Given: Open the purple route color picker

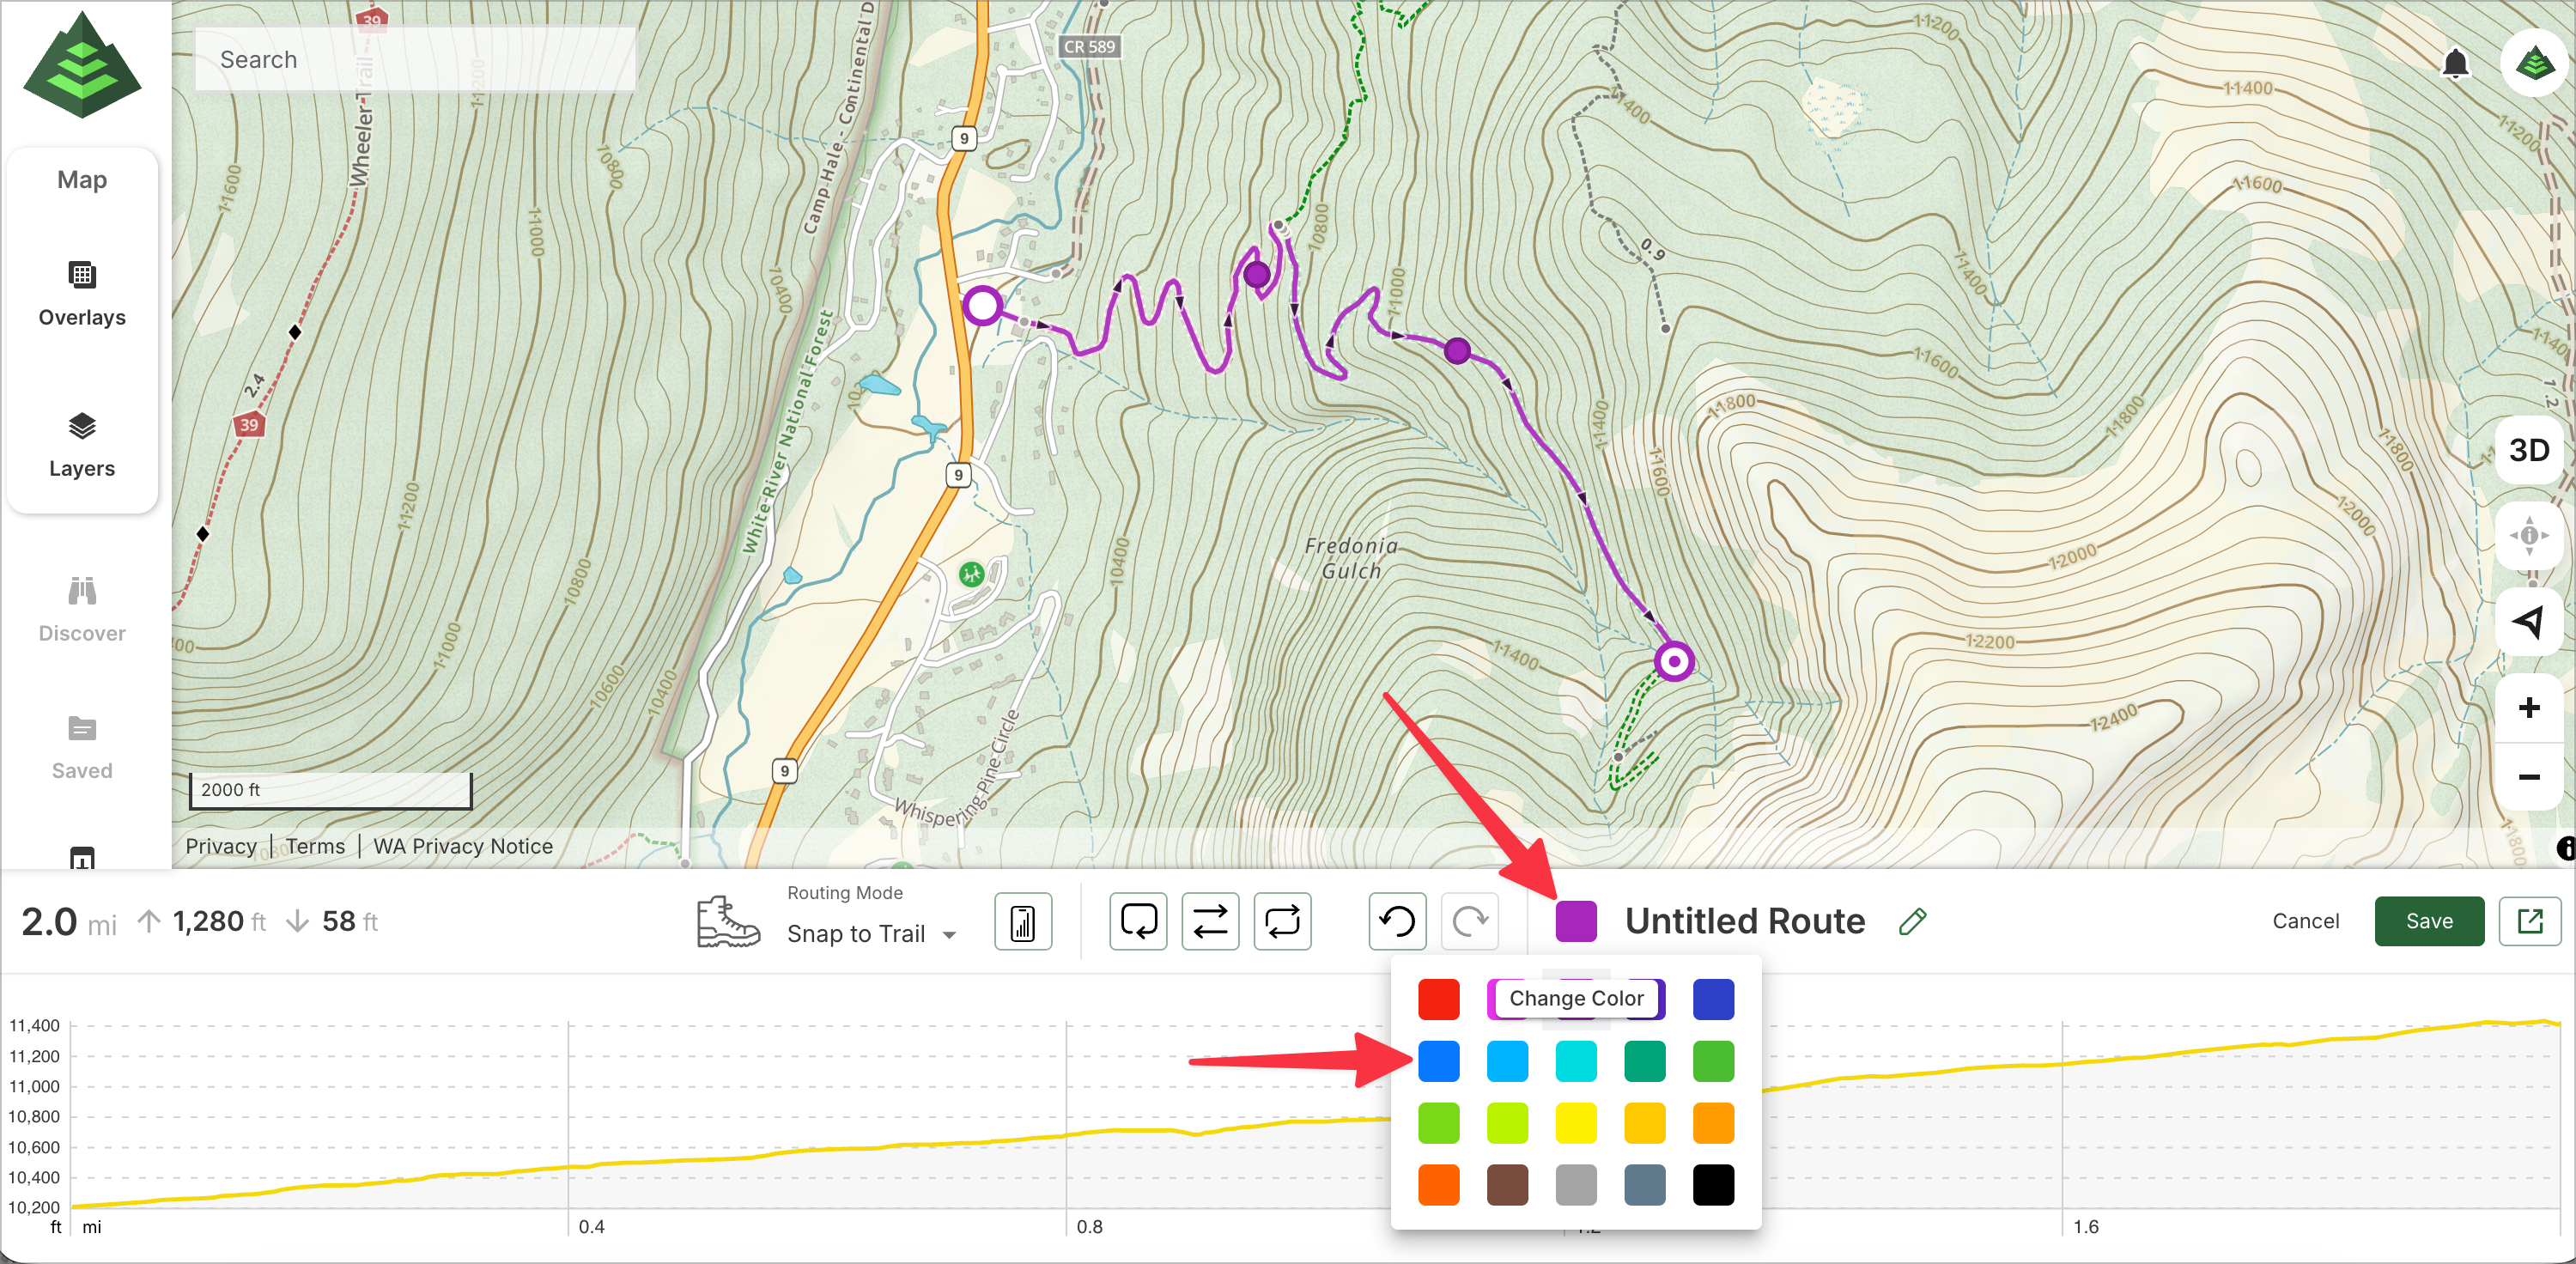Looking at the screenshot, I should tap(1576, 921).
